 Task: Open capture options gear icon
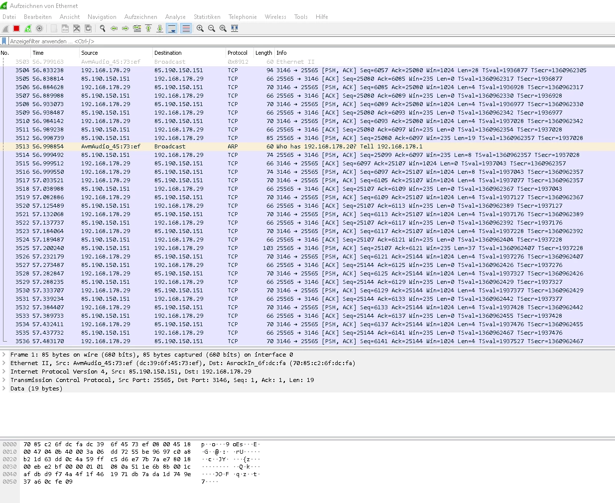pyautogui.click(x=39, y=28)
